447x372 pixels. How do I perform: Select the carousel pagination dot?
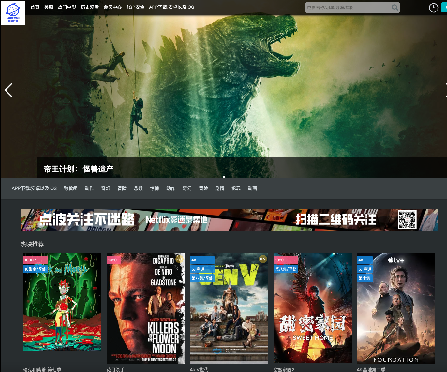pos(224,177)
